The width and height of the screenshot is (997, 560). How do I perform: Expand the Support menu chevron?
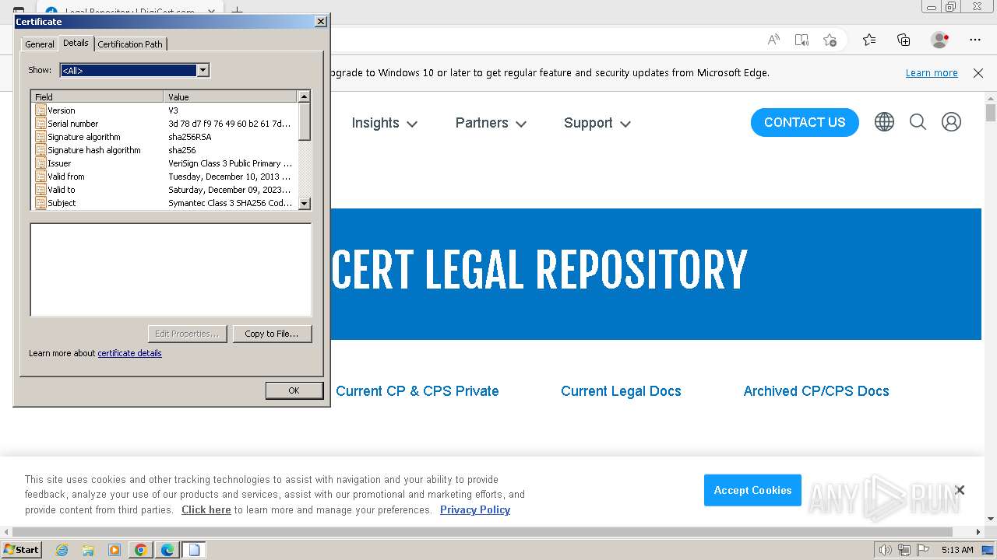625,124
